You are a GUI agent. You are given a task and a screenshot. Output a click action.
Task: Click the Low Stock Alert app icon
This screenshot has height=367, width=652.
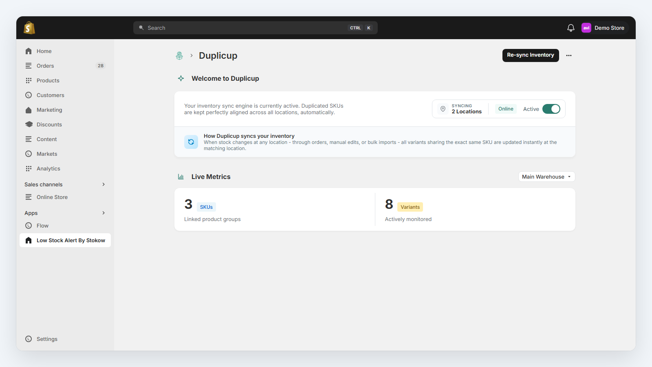point(29,240)
